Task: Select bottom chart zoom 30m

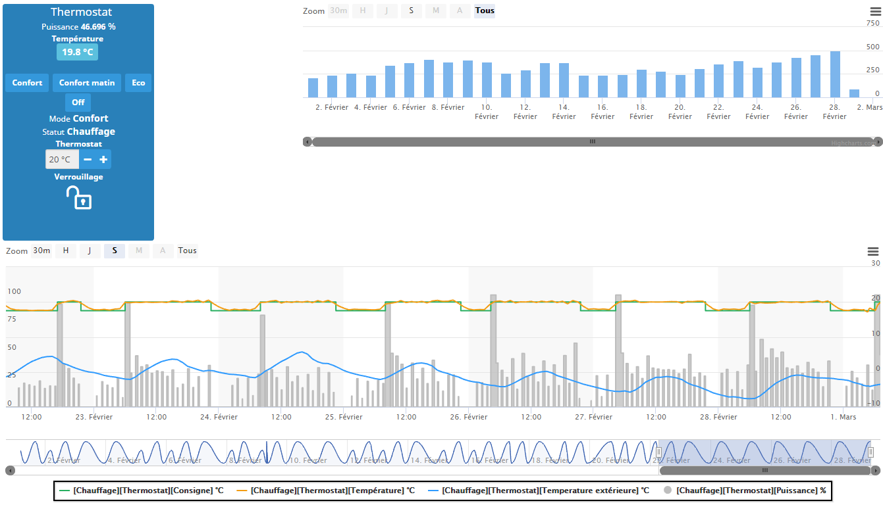Action: pyautogui.click(x=41, y=251)
